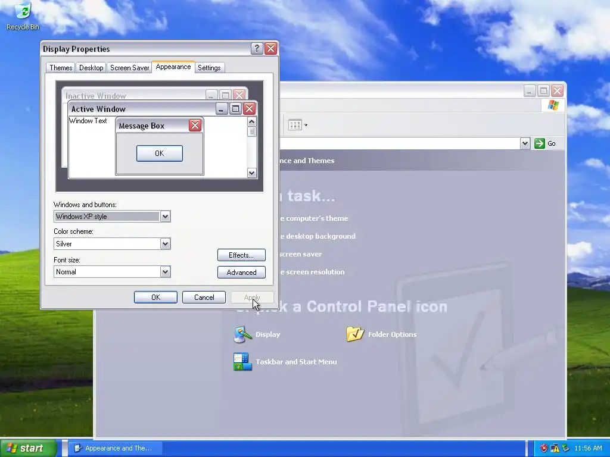Click the preview scrollbar down arrow
Image resolution: width=610 pixels, height=457 pixels.
tap(252, 173)
